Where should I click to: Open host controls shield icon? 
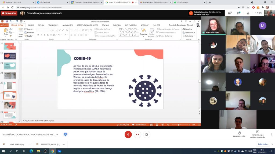point(65,134)
